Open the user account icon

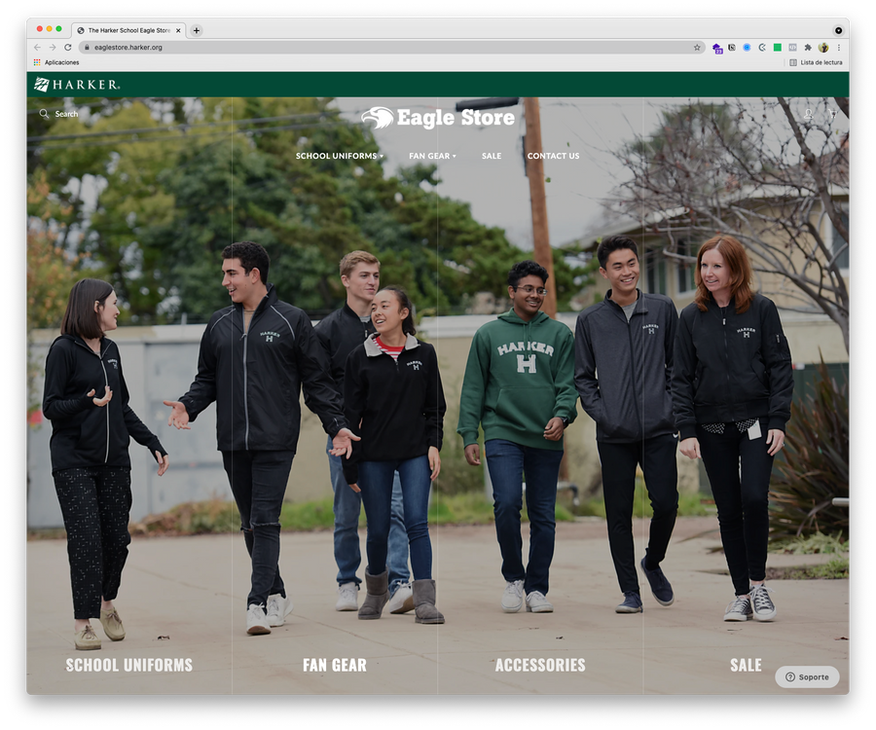(x=808, y=114)
